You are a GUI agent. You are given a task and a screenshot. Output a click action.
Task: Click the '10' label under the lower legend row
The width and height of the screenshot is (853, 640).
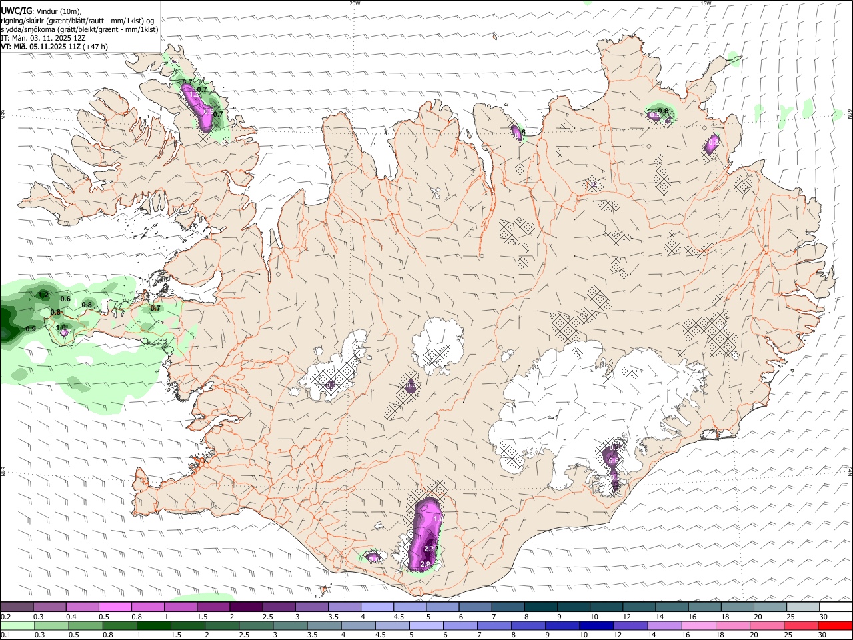tap(584, 635)
